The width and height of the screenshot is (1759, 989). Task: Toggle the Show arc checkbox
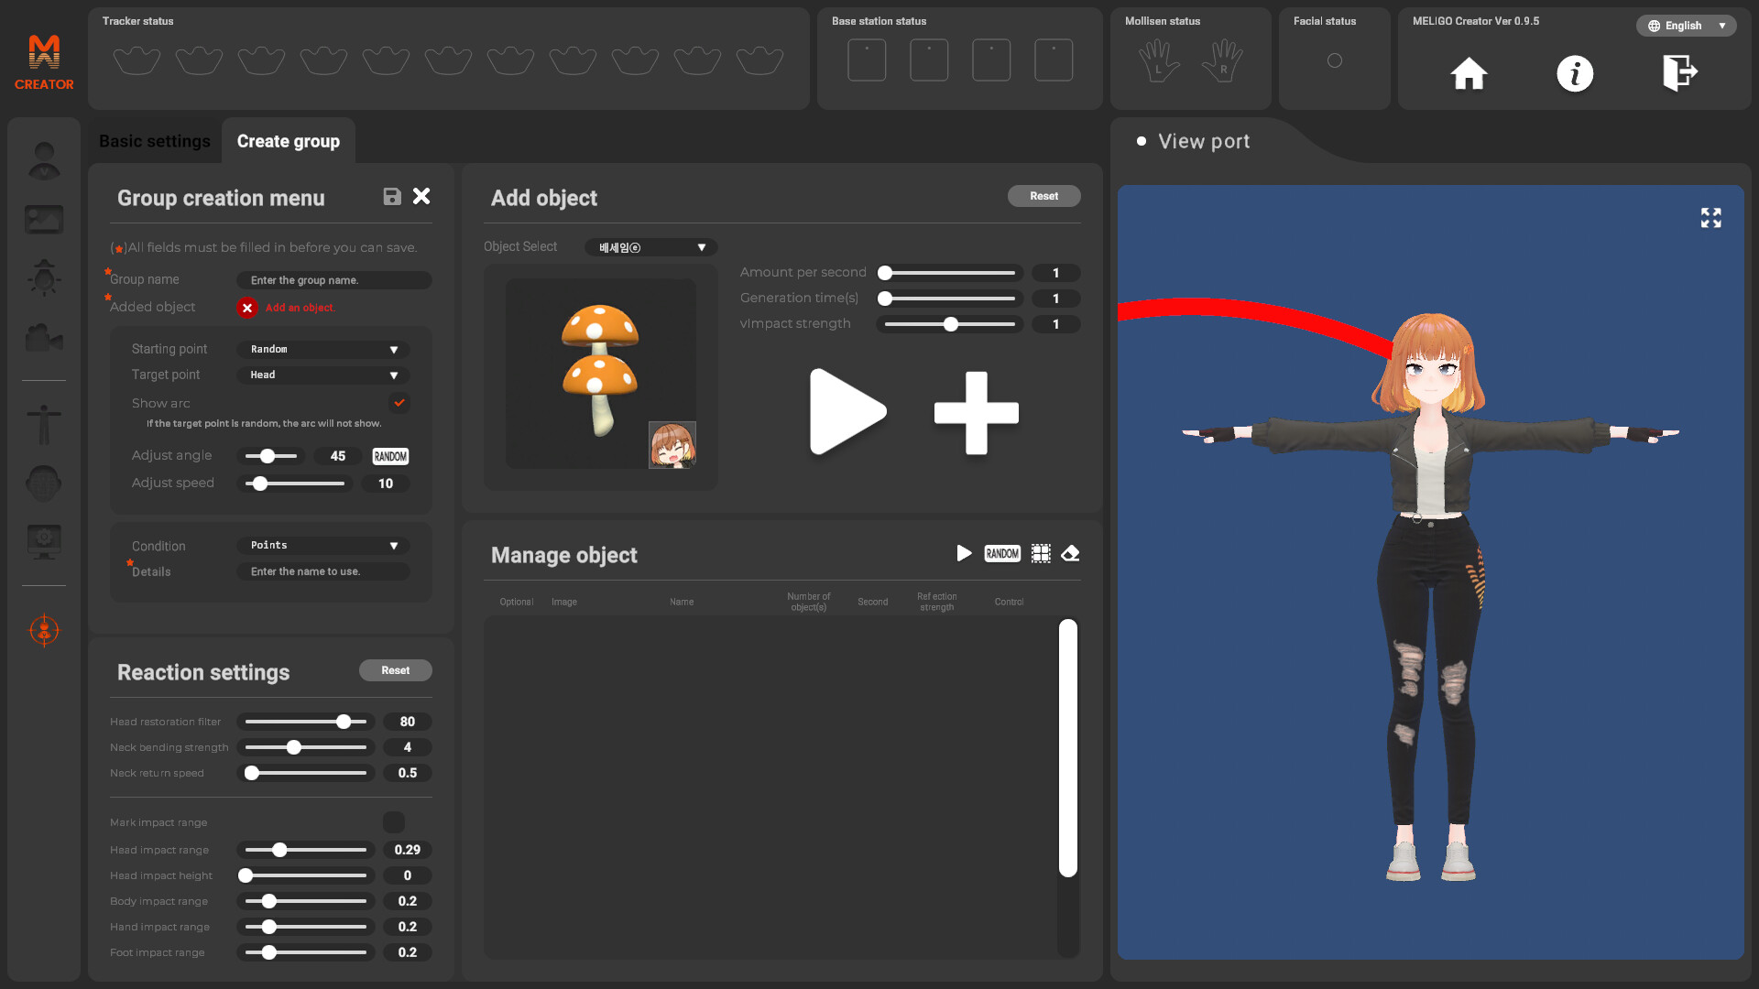399,403
